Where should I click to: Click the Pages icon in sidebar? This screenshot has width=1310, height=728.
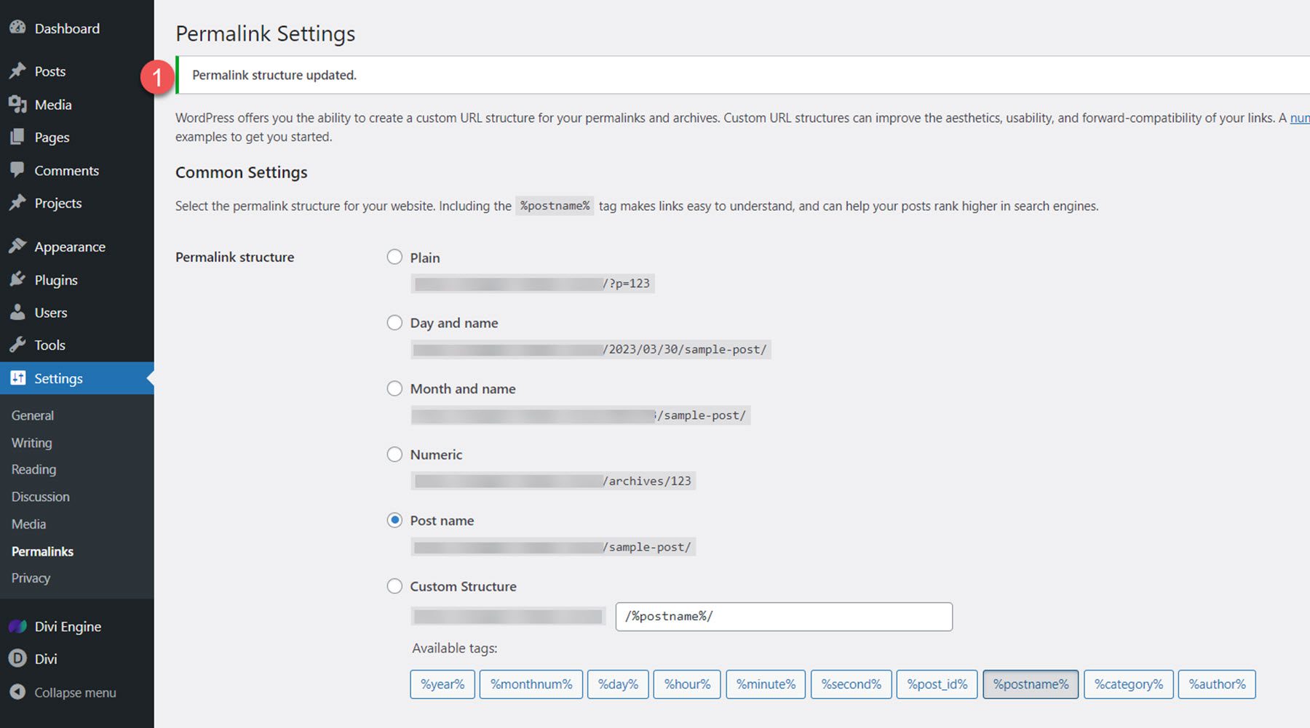click(x=17, y=137)
